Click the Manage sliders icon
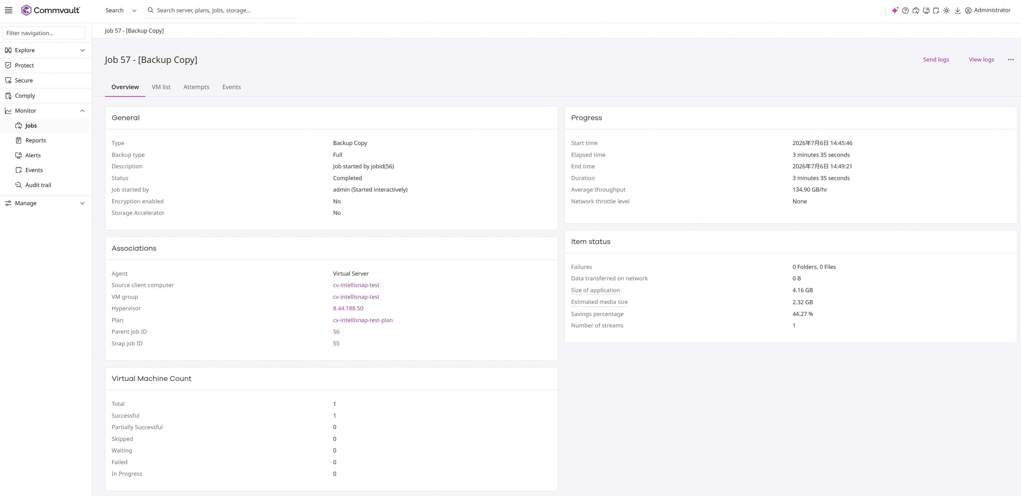The width and height of the screenshot is (1021, 496). click(x=8, y=203)
